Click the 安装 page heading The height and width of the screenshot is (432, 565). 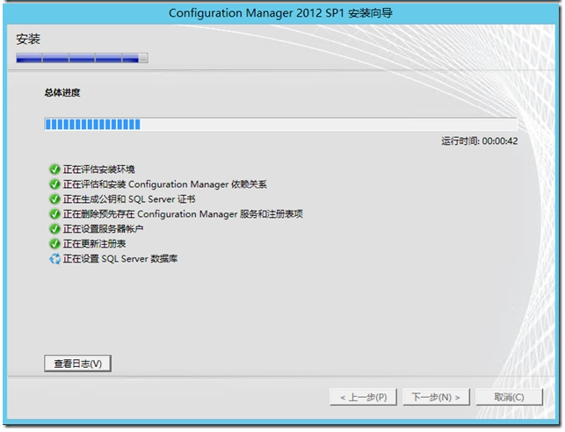tap(28, 39)
